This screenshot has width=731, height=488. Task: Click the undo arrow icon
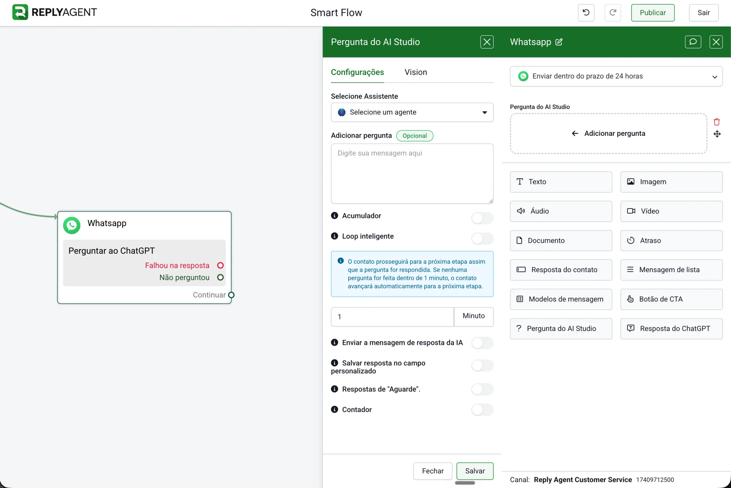(586, 12)
